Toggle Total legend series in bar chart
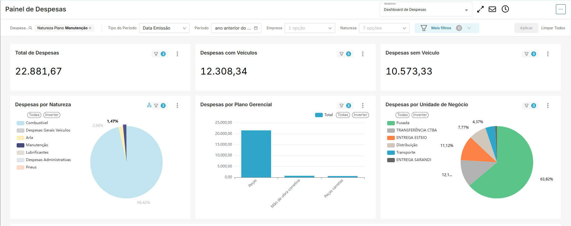 324,115
